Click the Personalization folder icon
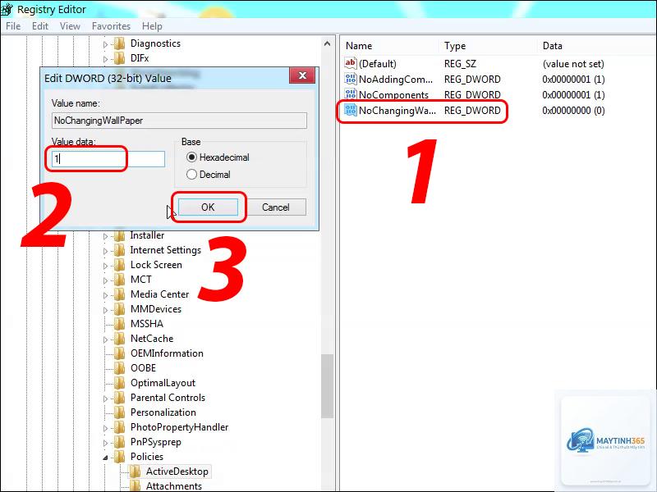 point(120,412)
